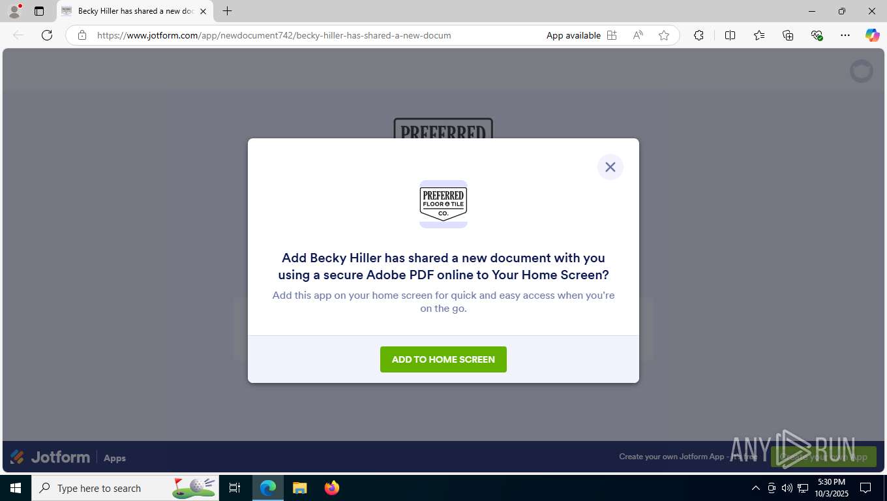This screenshot has height=501, width=887.
Task: Click the Jotform logo in footer
Action: pos(50,457)
